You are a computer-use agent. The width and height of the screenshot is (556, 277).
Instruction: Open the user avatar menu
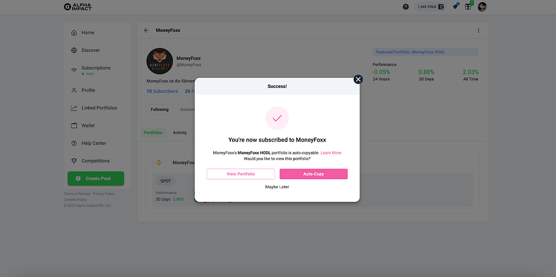482,7
